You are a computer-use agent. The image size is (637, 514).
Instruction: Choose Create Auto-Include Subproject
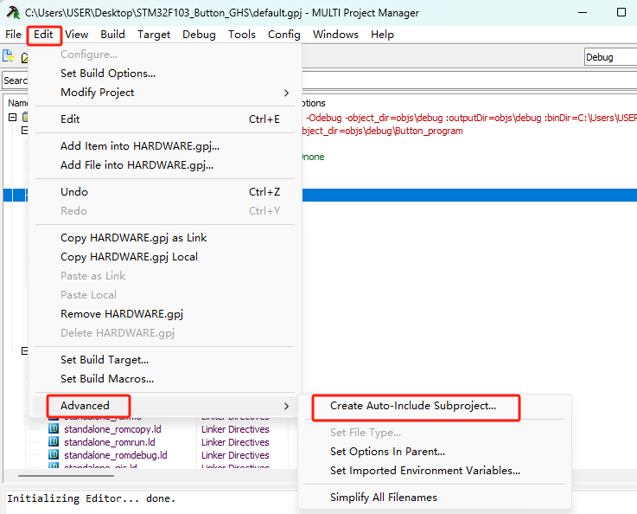click(x=413, y=405)
